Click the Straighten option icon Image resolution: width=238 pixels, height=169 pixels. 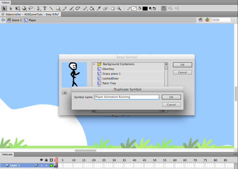coord(177,8)
